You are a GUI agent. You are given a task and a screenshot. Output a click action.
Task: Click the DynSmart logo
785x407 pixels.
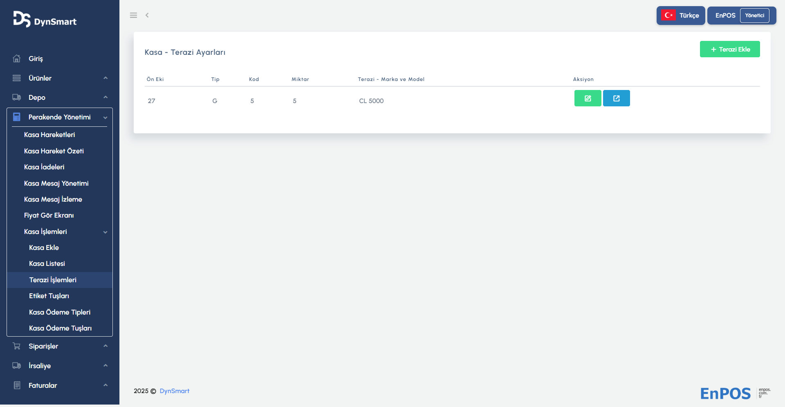(45, 19)
